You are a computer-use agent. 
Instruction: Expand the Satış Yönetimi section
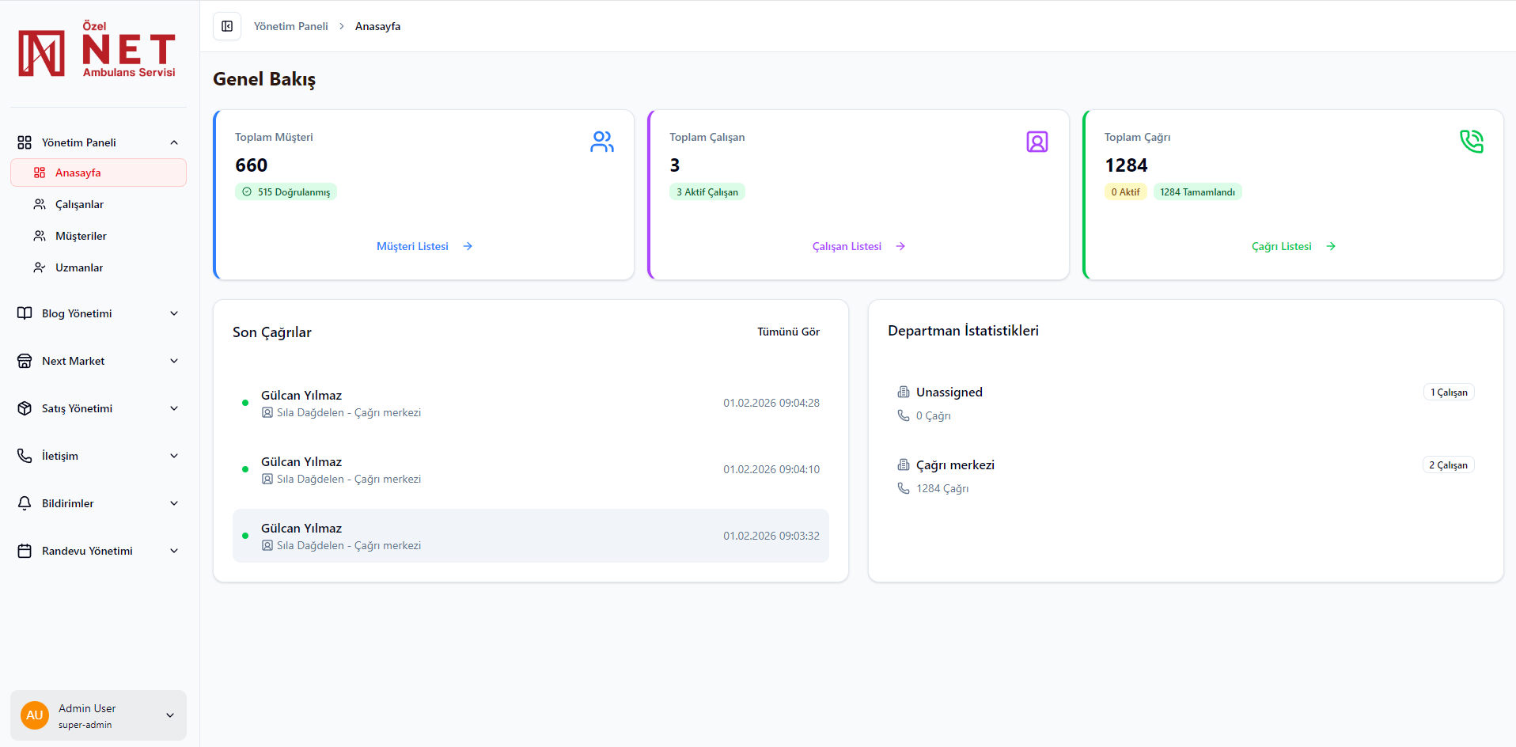click(174, 408)
